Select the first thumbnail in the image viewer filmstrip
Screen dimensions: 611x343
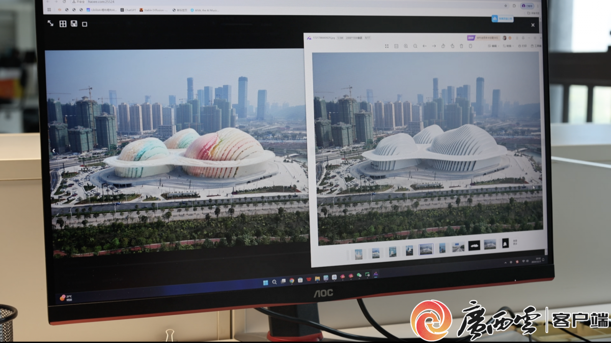coord(358,254)
